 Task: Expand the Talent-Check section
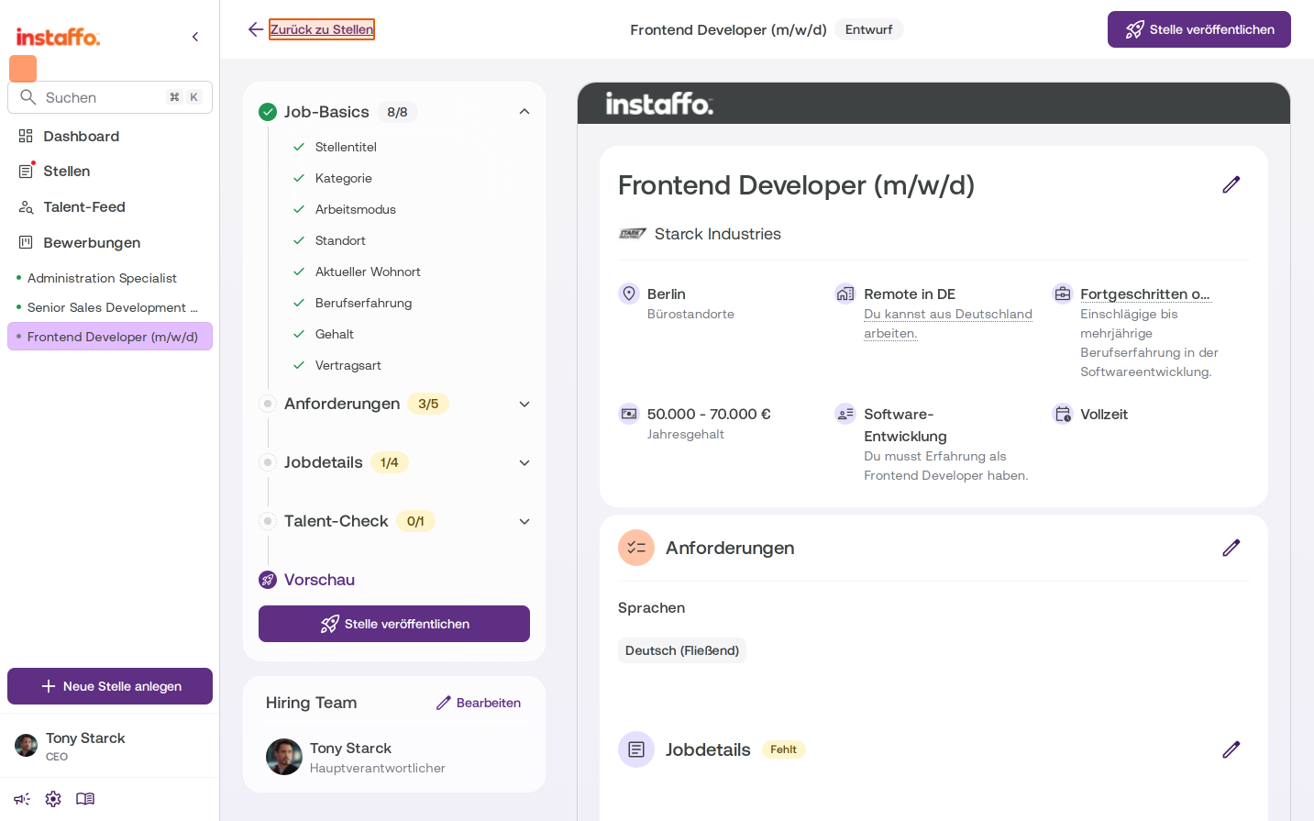point(524,521)
